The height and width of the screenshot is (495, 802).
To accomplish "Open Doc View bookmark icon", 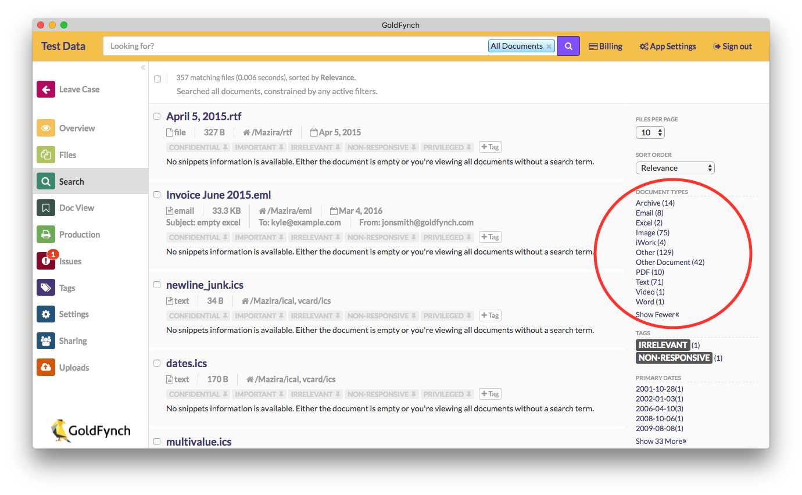I will pyautogui.click(x=46, y=208).
